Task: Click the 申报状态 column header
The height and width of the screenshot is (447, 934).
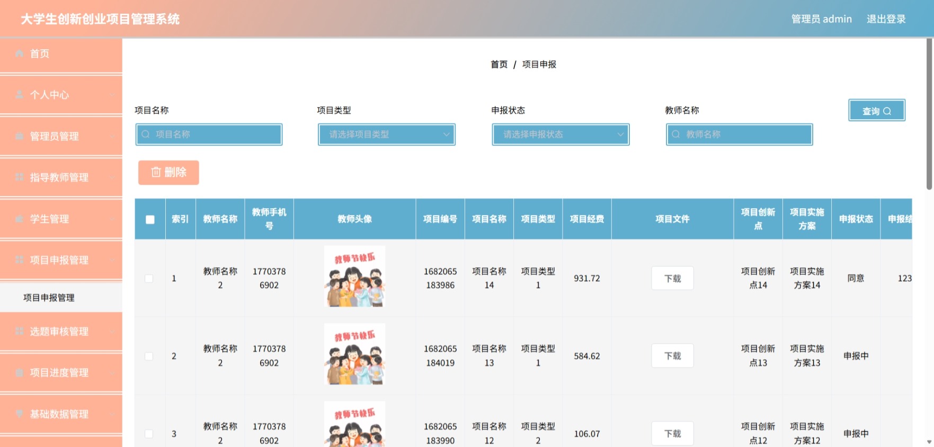Action: pyautogui.click(x=856, y=219)
